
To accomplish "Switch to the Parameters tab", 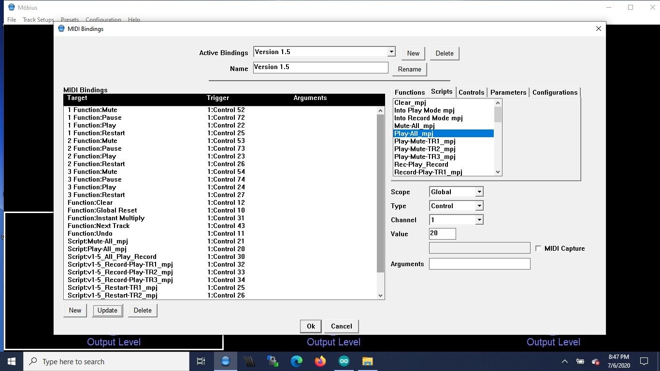I will [x=508, y=92].
